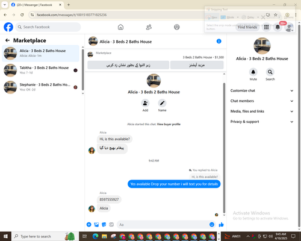Reload the page in browser
Screen dimensions: 301x241
tap(22, 14)
